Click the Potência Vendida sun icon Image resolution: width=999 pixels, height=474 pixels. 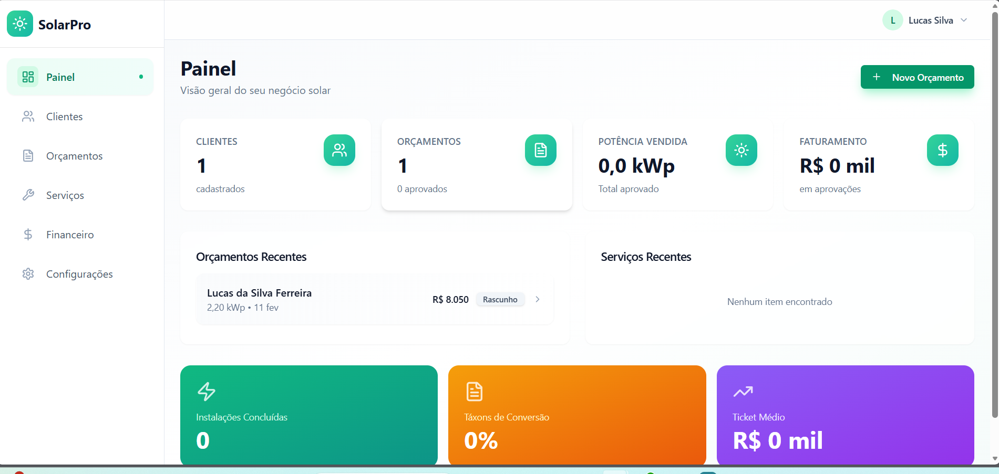point(741,150)
